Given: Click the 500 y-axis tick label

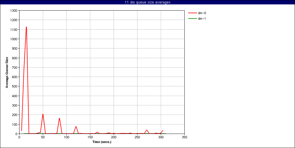Looking at the screenshot, I should [x=15, y=86].
